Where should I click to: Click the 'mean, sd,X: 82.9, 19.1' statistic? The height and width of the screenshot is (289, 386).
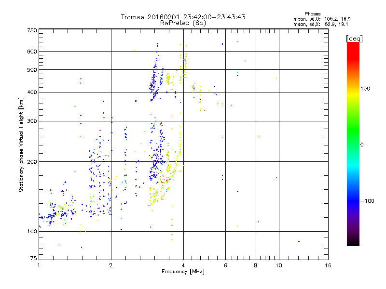pos(320,25)
